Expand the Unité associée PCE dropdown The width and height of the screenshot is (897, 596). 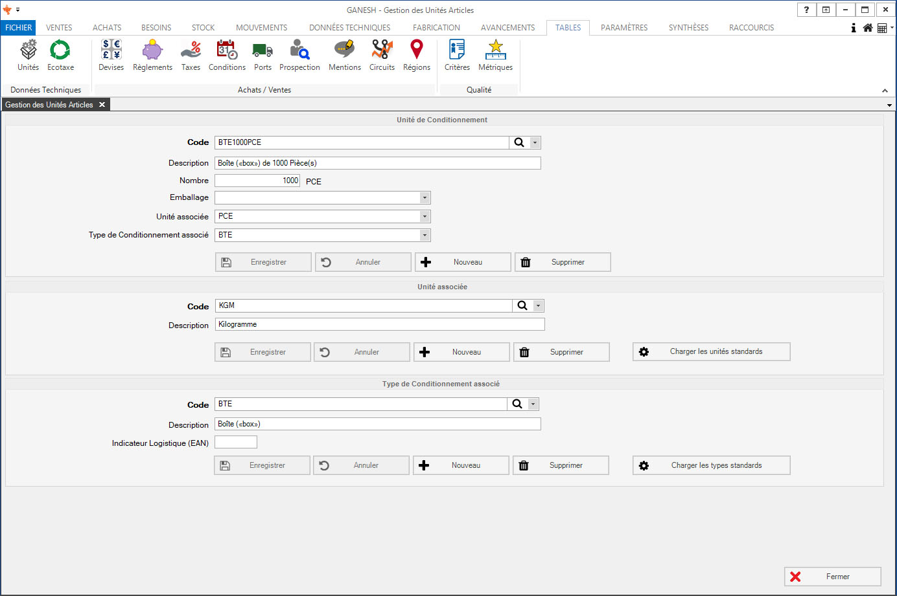(425, 217)
